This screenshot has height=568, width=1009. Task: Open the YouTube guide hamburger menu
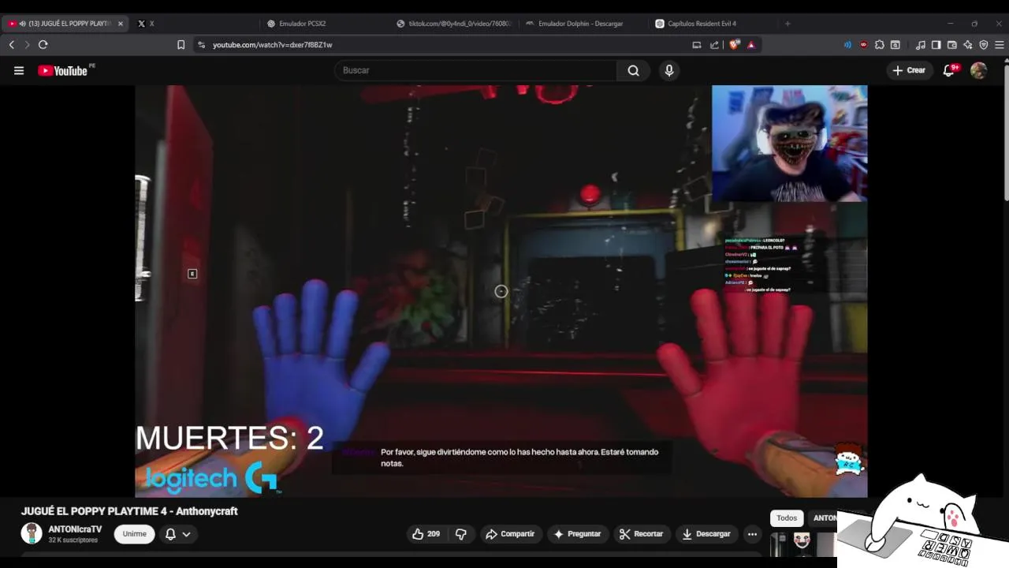[x=19, y=70]
